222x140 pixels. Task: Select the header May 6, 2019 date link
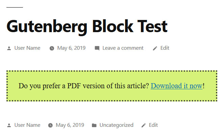pyautogui.click(x=71, y=48)
